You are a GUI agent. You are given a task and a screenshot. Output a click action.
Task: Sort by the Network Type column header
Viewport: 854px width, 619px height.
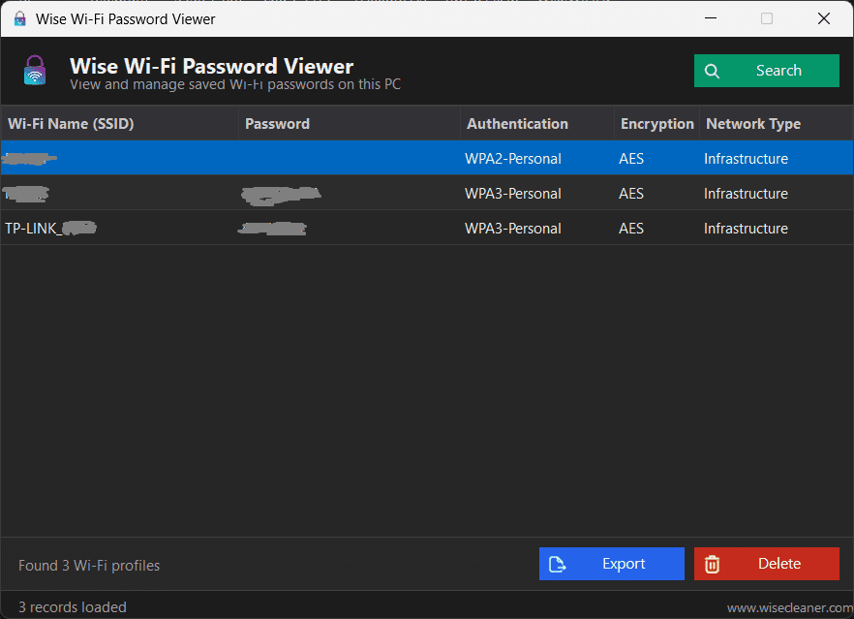[x=753, y=124]
